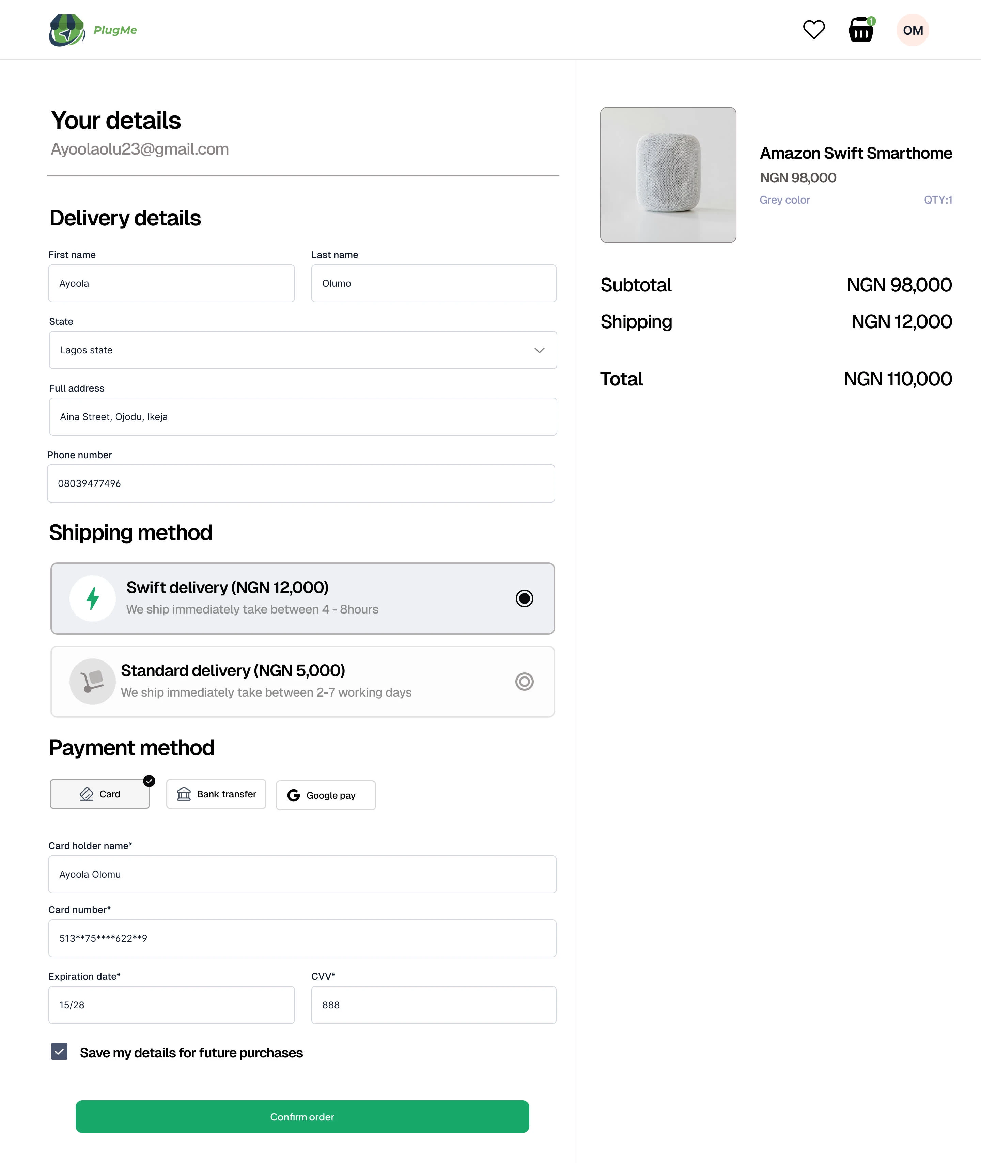
Task: Click the Your details heading
Action: coord(116,121)
